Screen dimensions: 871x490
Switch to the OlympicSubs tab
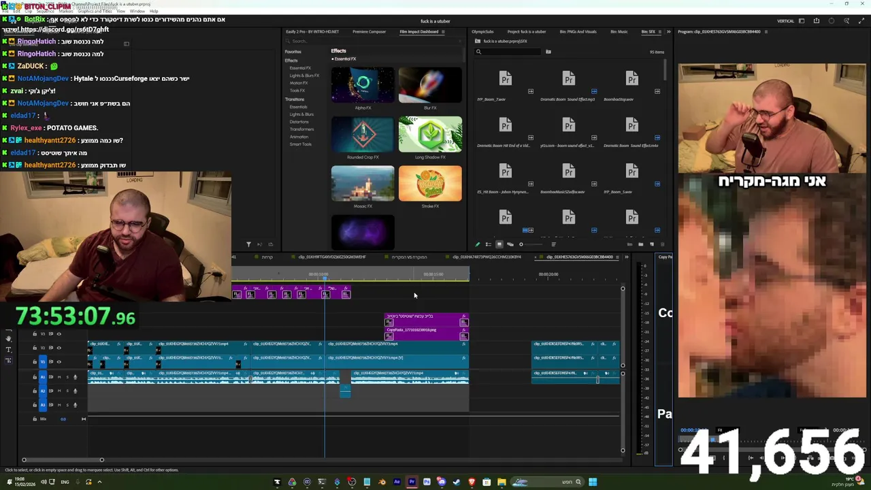483,31
